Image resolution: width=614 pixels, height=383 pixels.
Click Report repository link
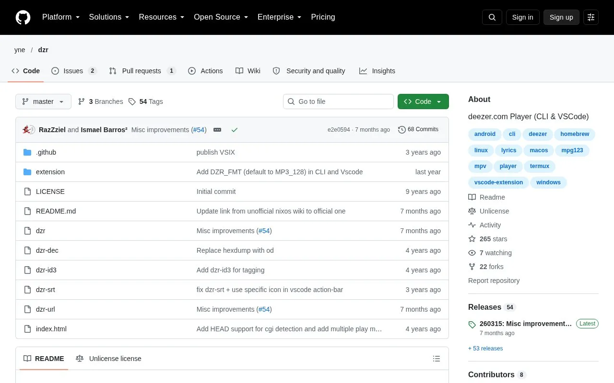point(494,281)
